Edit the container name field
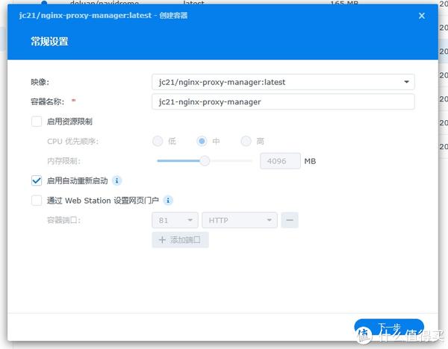This screenshot has width=448, height=349. [283, 102]
